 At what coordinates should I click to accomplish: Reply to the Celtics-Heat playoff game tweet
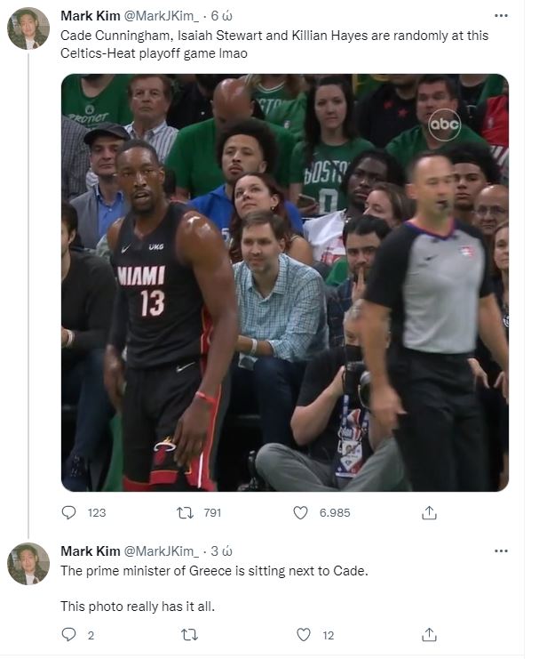tap(69, 512)
